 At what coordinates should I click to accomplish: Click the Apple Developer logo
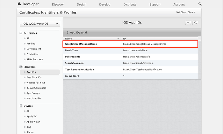[x=28, y=4]
